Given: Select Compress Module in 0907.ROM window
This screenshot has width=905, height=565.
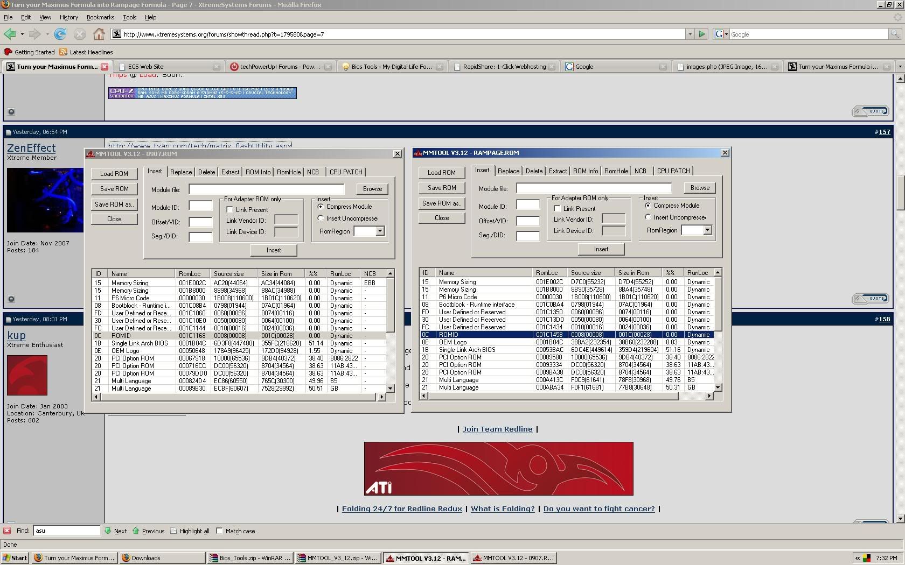Looking at the screenshot, I should (321, 207).
